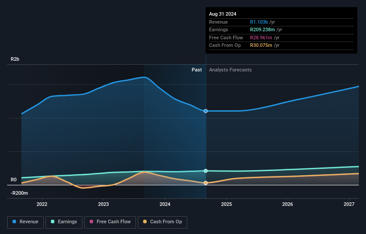Click the 2027 x-axis label
Screen dimensions: 366x234
click(x=349, y=205)
